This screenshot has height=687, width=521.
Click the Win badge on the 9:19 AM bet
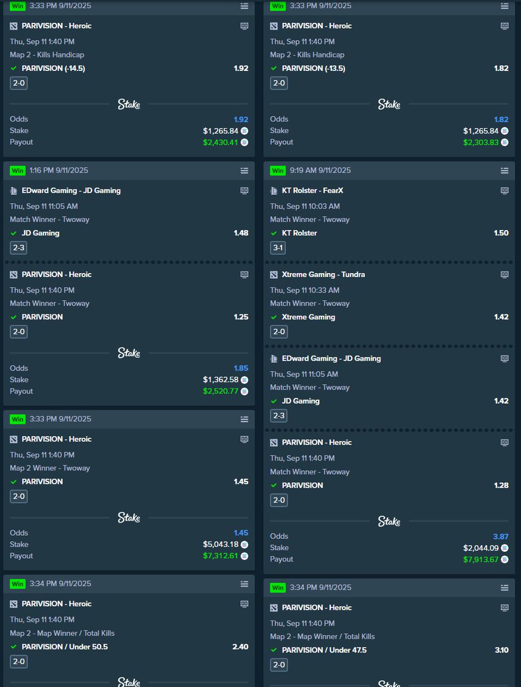pos(277,171)
